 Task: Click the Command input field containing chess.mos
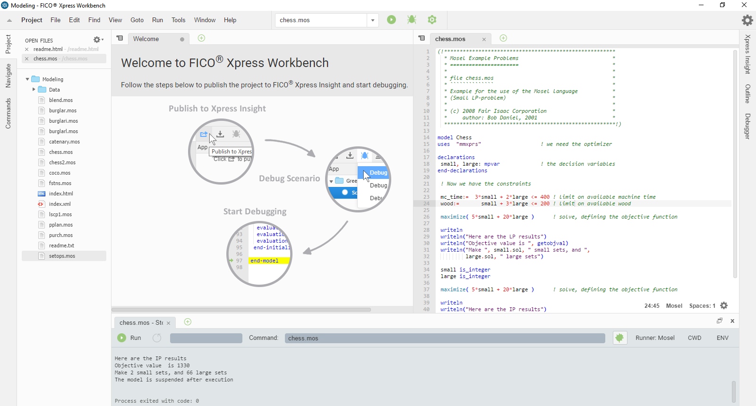click(x=445, y=338)
